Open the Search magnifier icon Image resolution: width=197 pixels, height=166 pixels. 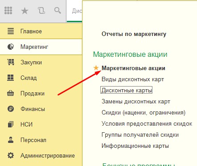57,11
